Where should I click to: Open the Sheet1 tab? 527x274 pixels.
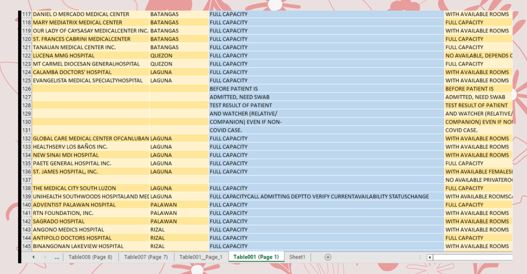click(x=297, y=257)
